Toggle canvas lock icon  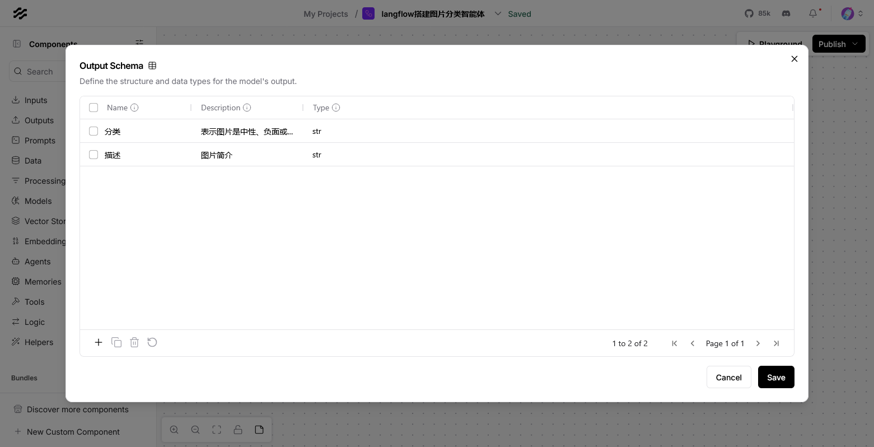pos(238,430)
